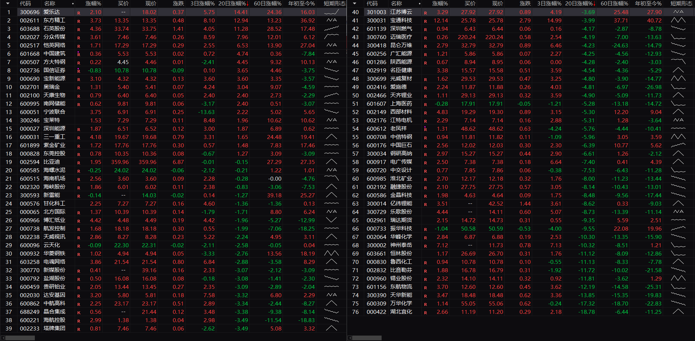The height and width of the screenshot is (341, 695).
Task: Click the 涨跌 header in left table
Action: 178,4
